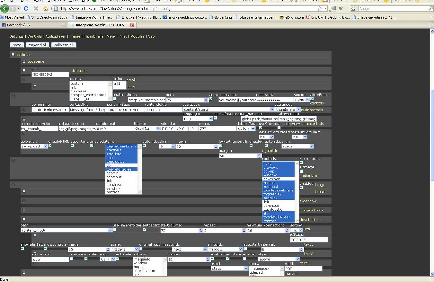Increase the port value with its spinner
The height and width of the screenshot is (282, 434).
[x=206, y=99]
